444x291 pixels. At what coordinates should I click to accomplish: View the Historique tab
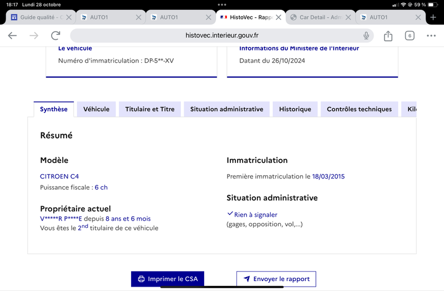tap(295, 109)
